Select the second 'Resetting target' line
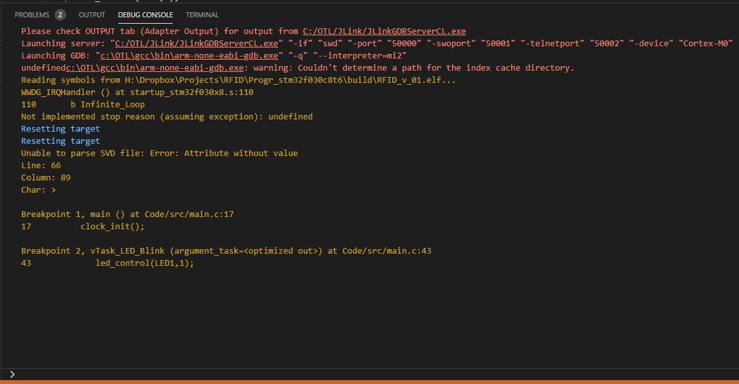The height and width of the screenshot is (384, 739). coord(60,141)
